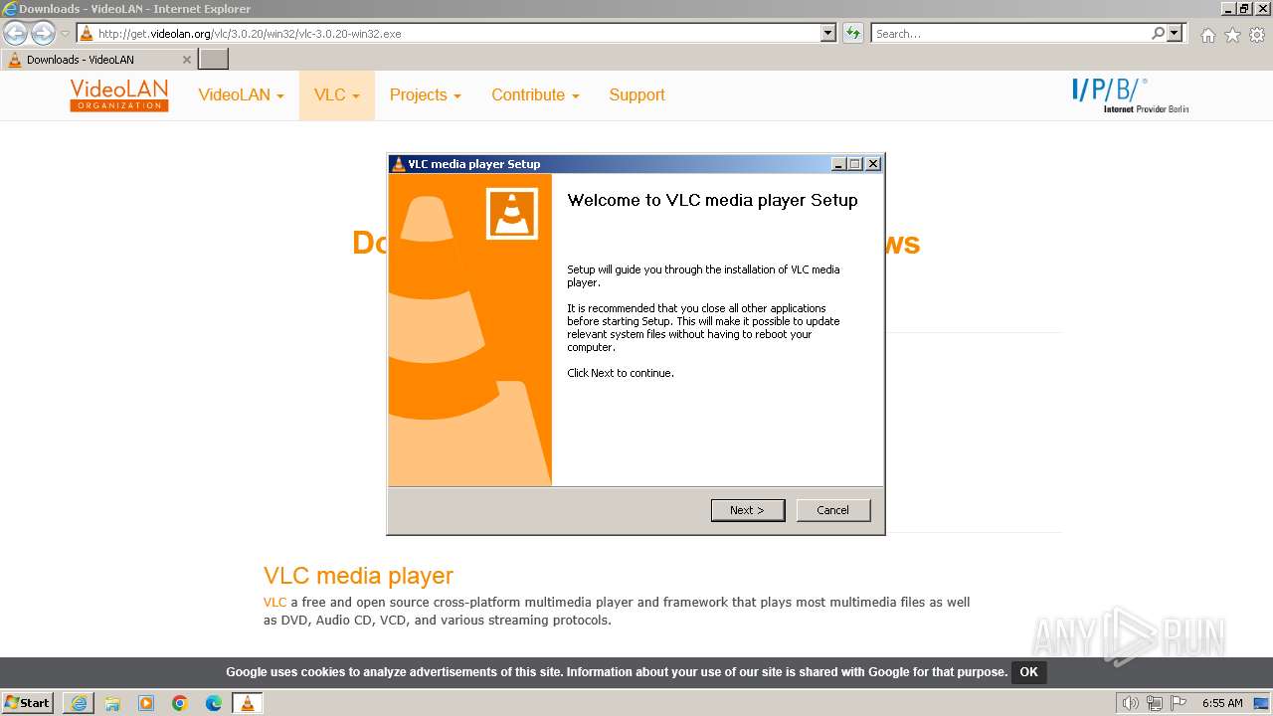
Task: Click the IE Home icon
Action: click(1207, 35)
